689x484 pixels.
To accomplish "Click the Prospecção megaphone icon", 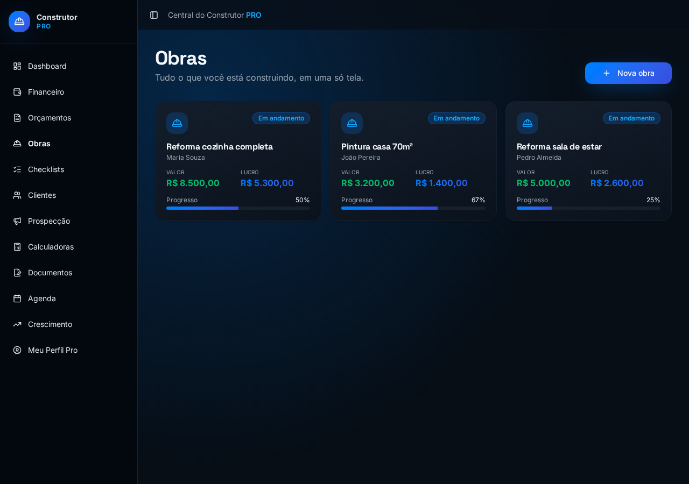I will click(x=17, y=221).
